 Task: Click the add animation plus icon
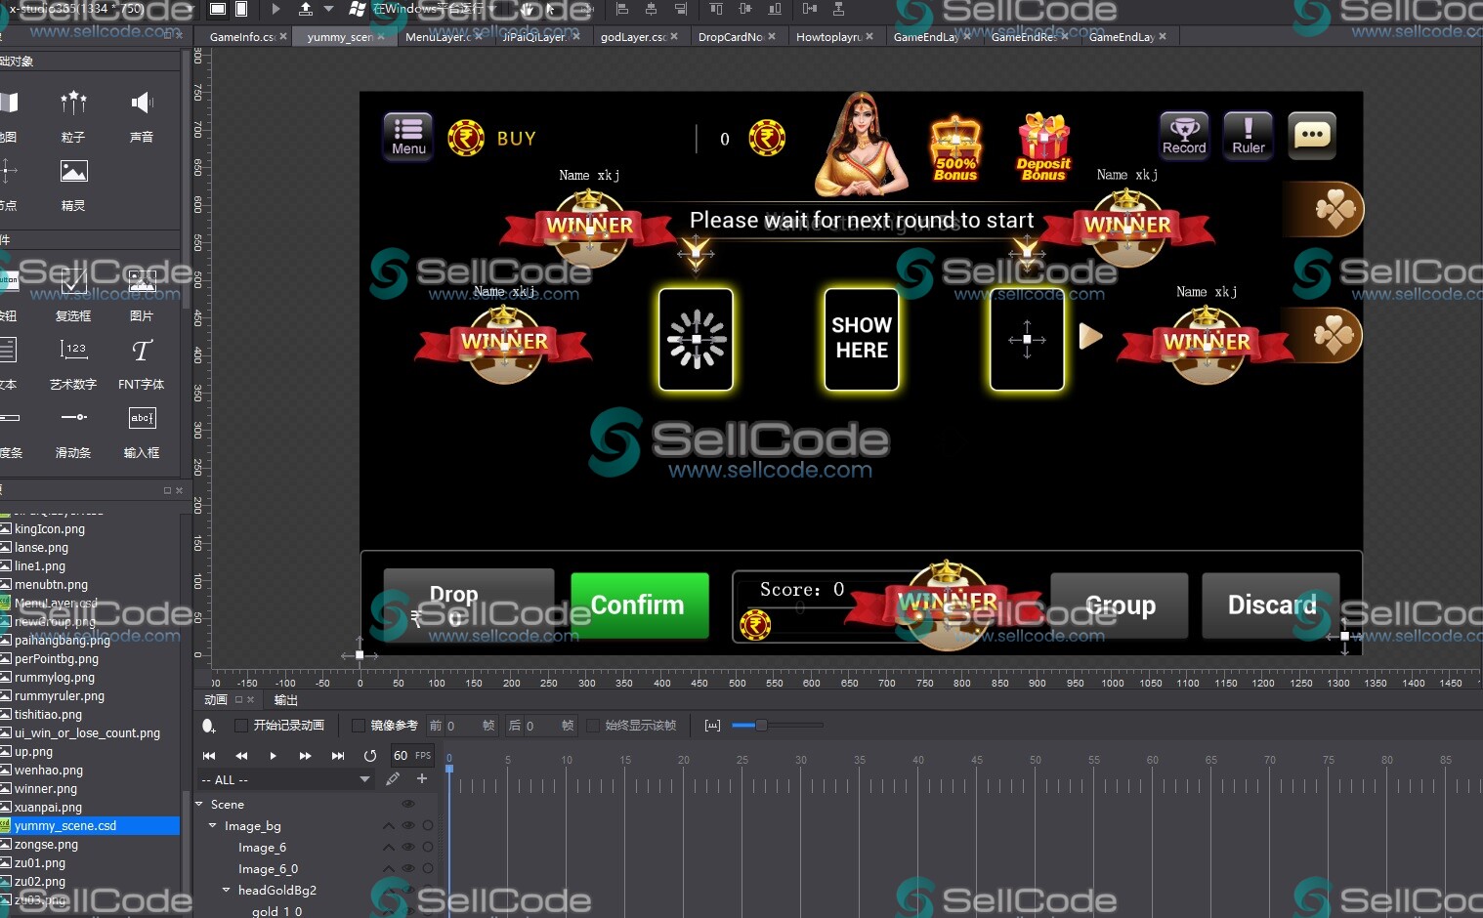point(422,779)
